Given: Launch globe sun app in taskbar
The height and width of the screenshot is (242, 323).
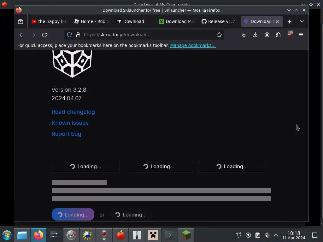Looking at the screenshot, I should click(x=88, y=235).
